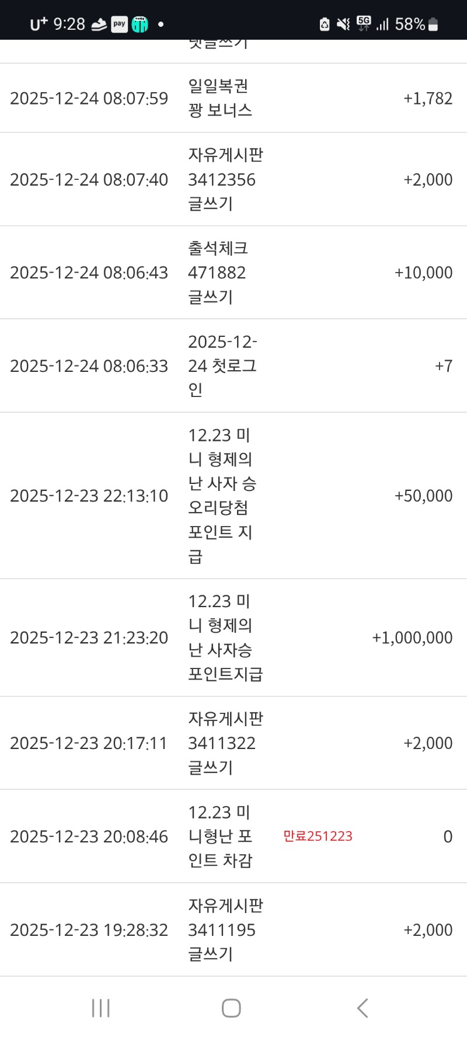Select the 일일복권 꽝 보너스 entry
This screenshot has height=1038, width=467.
220,98
